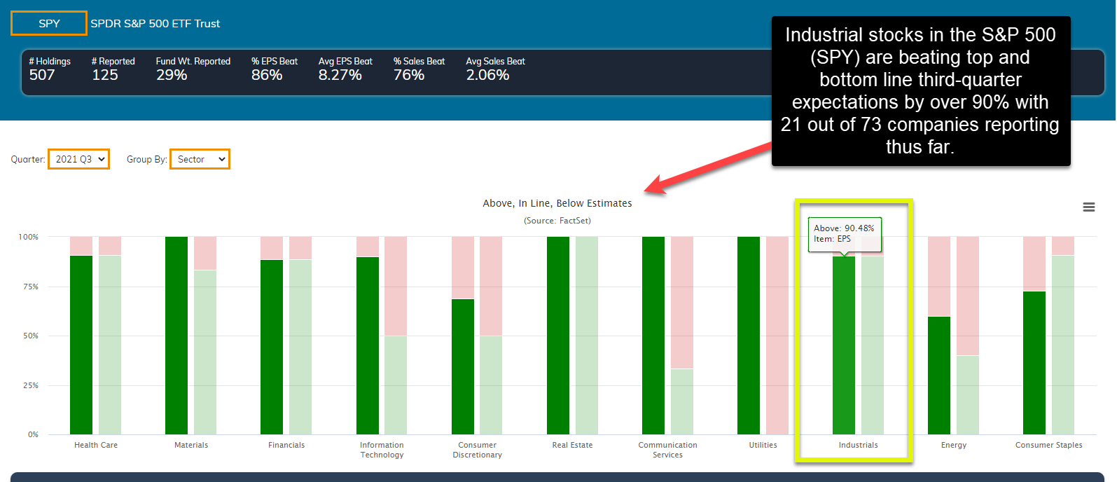Select the light green Sales bar for Consumer Staples

[x=1063, y=345]
